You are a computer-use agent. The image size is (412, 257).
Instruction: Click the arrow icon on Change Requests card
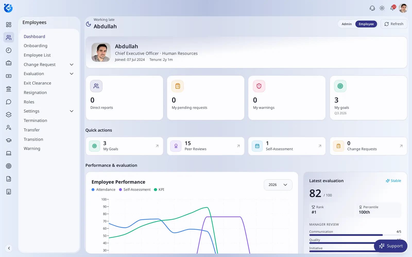pos(401,146)
